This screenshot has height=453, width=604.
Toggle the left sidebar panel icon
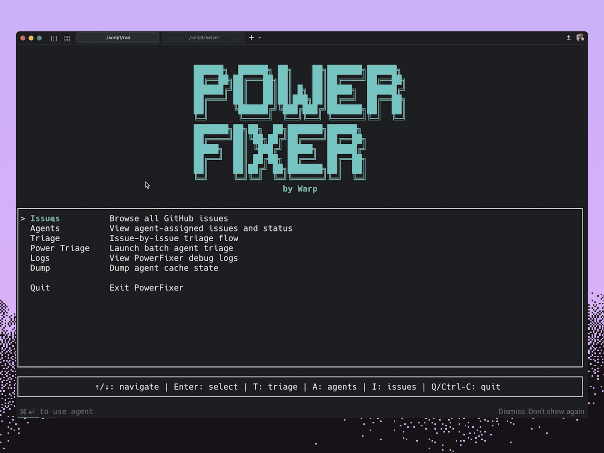click(x=54, y=38)
